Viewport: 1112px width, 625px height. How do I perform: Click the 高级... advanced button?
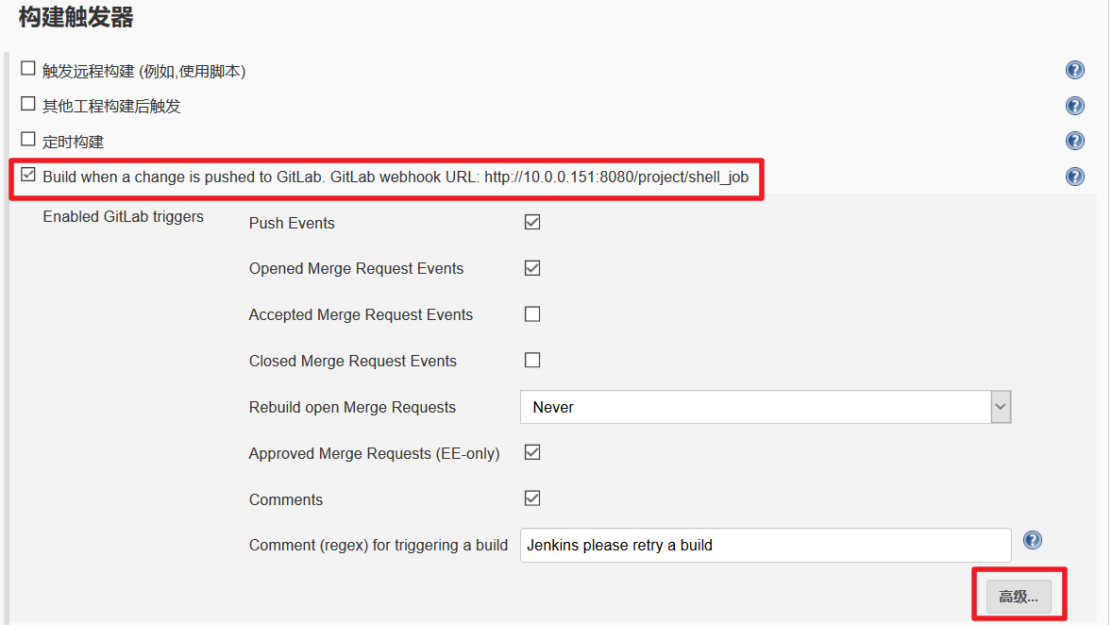(1019, 597)
